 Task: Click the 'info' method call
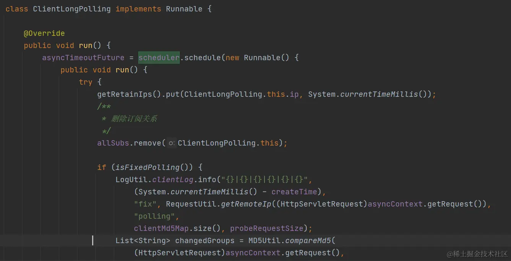pos(207,179)
